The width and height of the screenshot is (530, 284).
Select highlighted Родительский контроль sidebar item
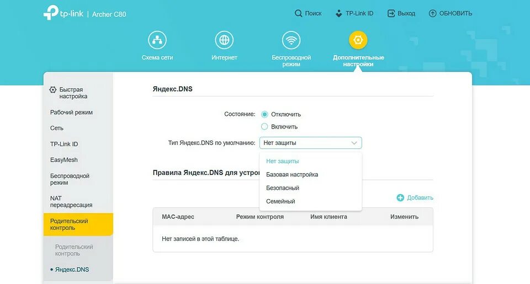(78, 224)
